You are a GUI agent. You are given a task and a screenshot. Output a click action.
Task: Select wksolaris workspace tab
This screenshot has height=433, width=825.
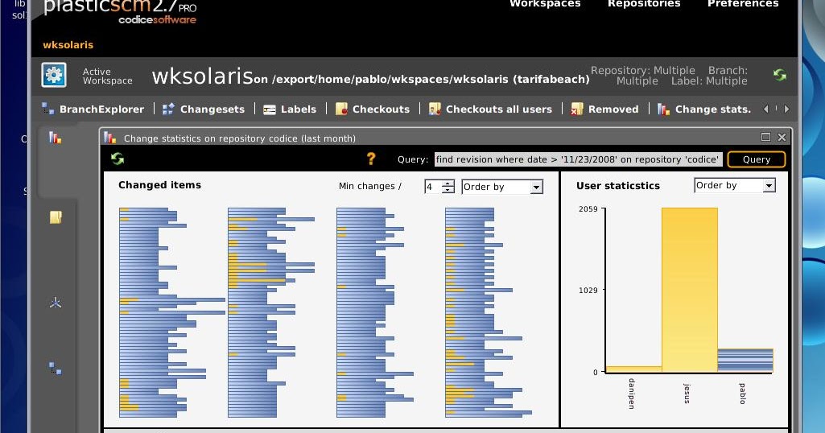[x=68, y=45]
